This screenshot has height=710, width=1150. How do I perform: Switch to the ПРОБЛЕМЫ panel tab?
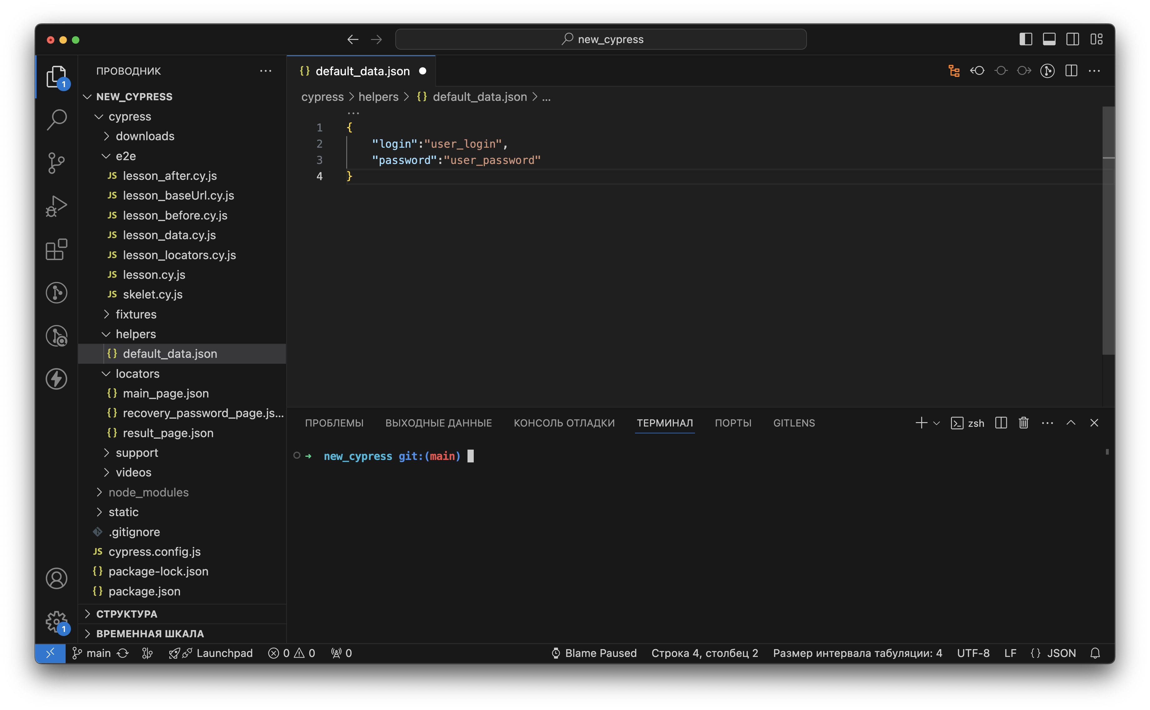[334, 423]
